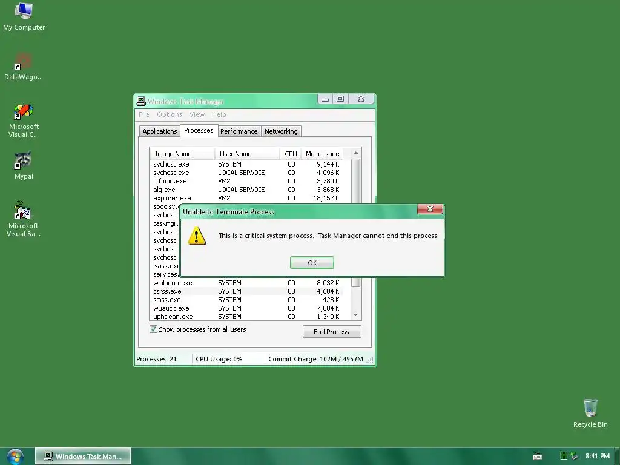
Task: Select the explorer.exe process row
Action: click(x=246, y=198)
